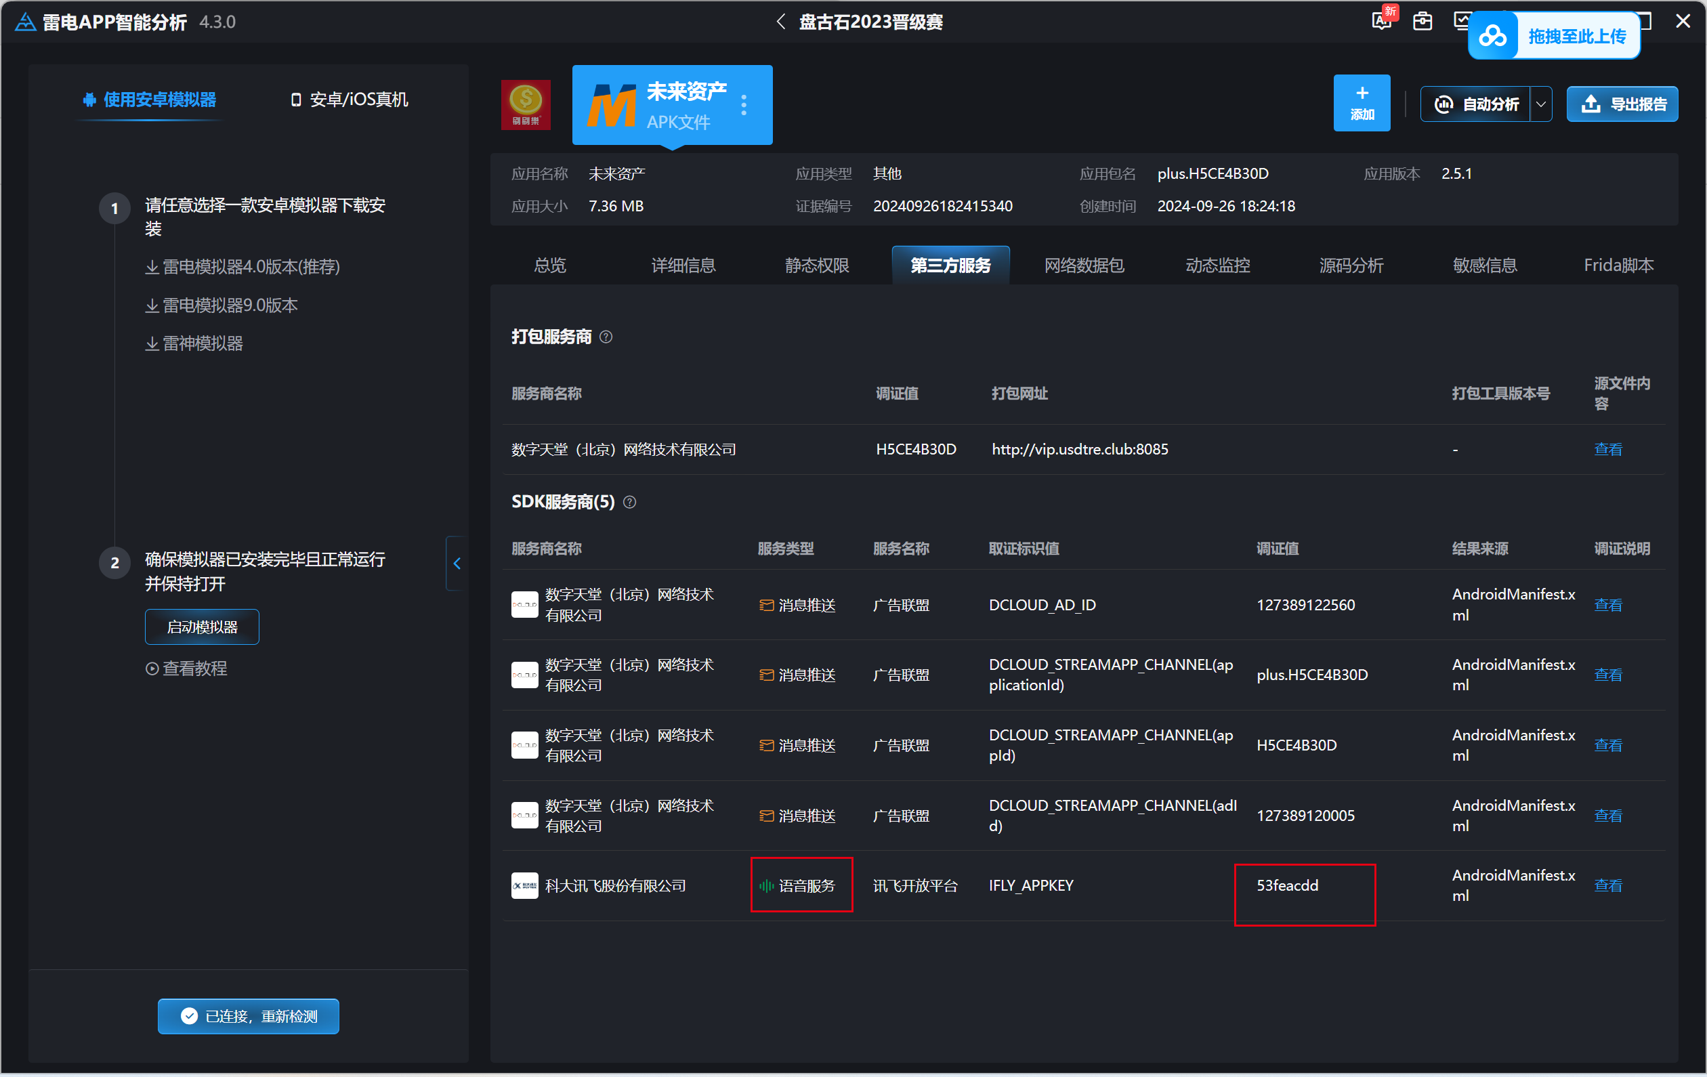Click 导出报告 export report button
Image resolution: width=1707 pixels, height=1077 pixels.
pyautogui.click(x=1621, y=104)
